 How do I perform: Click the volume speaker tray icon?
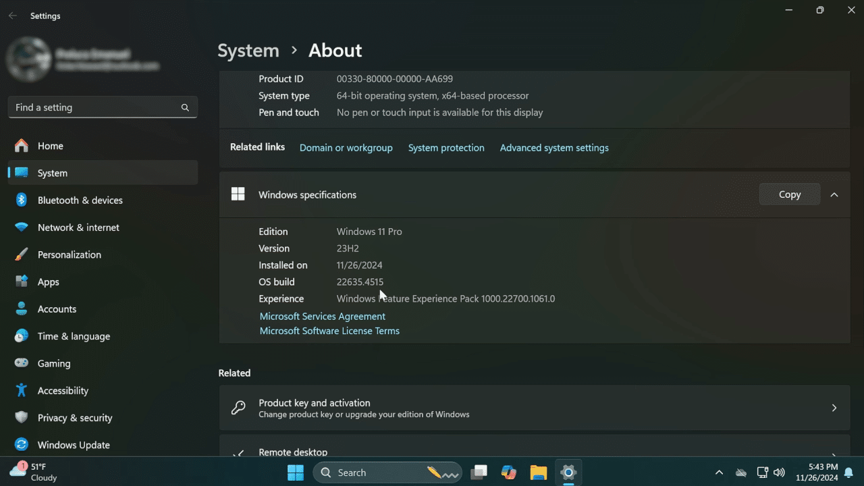click(779, 473)
